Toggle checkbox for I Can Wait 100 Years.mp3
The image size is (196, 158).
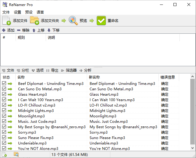(4, 100)
